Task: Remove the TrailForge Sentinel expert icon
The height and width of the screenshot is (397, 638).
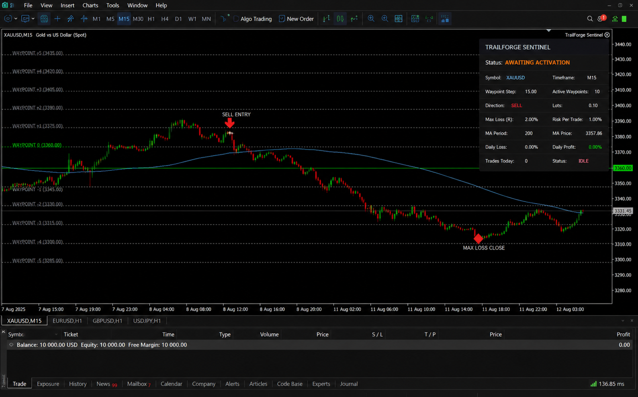Action: (607, 35)
